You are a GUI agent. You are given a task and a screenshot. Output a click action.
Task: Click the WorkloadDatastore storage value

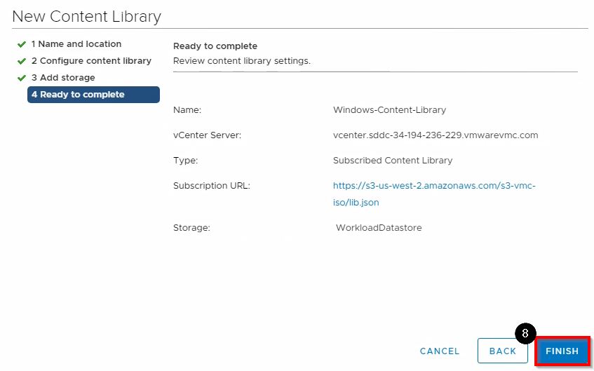click(379, 228)
